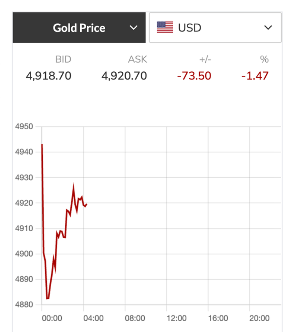The width and height of the screenshot is (302, 332).
Task: Click the -1.47 percent change value
Action: tap(255, 76)
